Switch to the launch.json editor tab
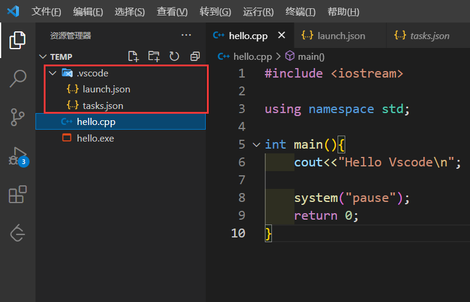 coord(341,36)
